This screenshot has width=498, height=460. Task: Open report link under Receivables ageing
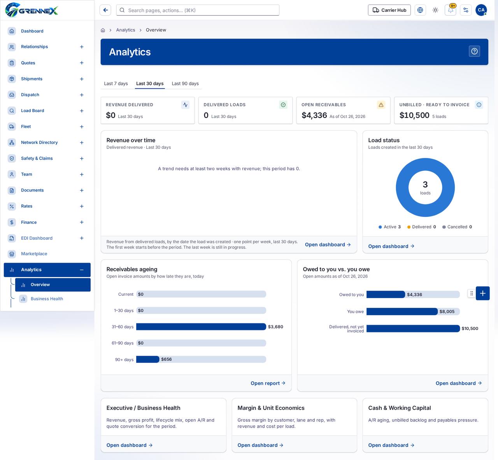point(268,383)
